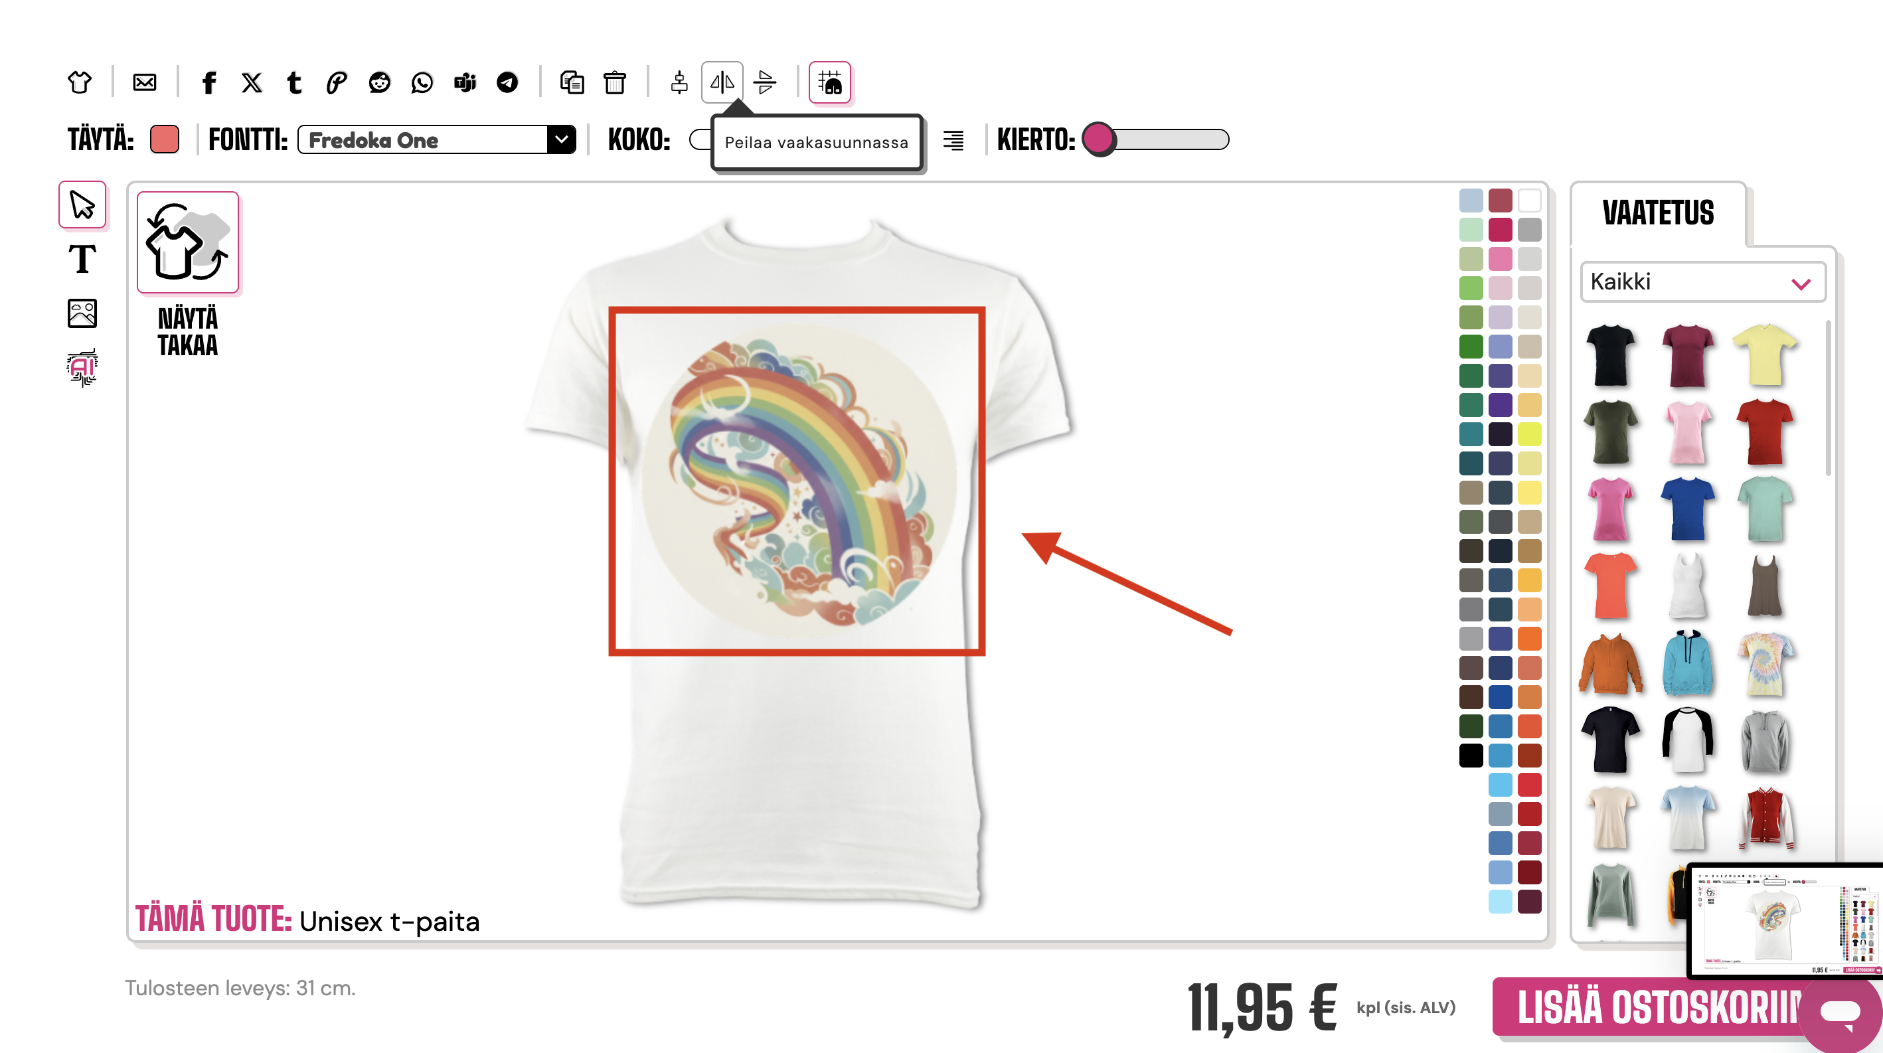This screenshot has width=1883, height=1053.
Task: Click the vertical flip icon
Action: click(765, 82)
